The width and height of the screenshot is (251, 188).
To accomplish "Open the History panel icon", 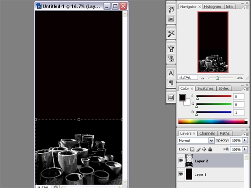I will click(x=171, y=10).
